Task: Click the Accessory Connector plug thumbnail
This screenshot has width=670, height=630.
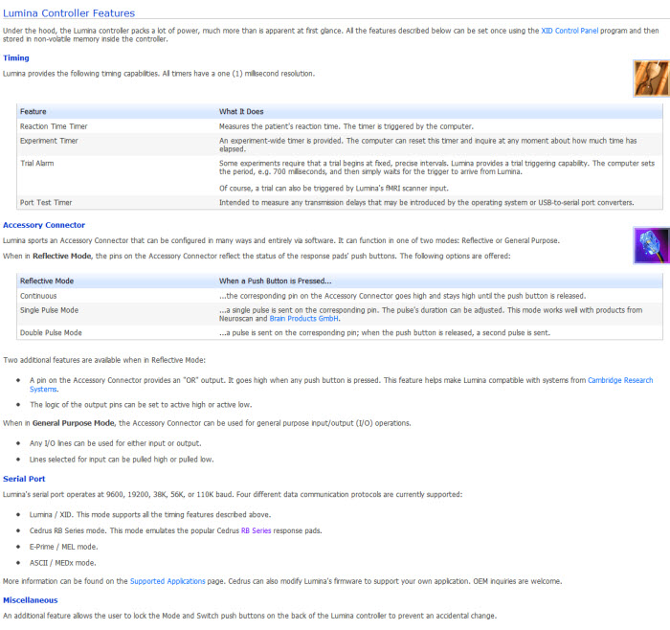Action: (x=651, y=245)
